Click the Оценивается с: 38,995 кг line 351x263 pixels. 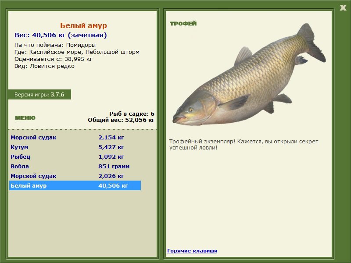pyautogui.click(x=54, y=59)
